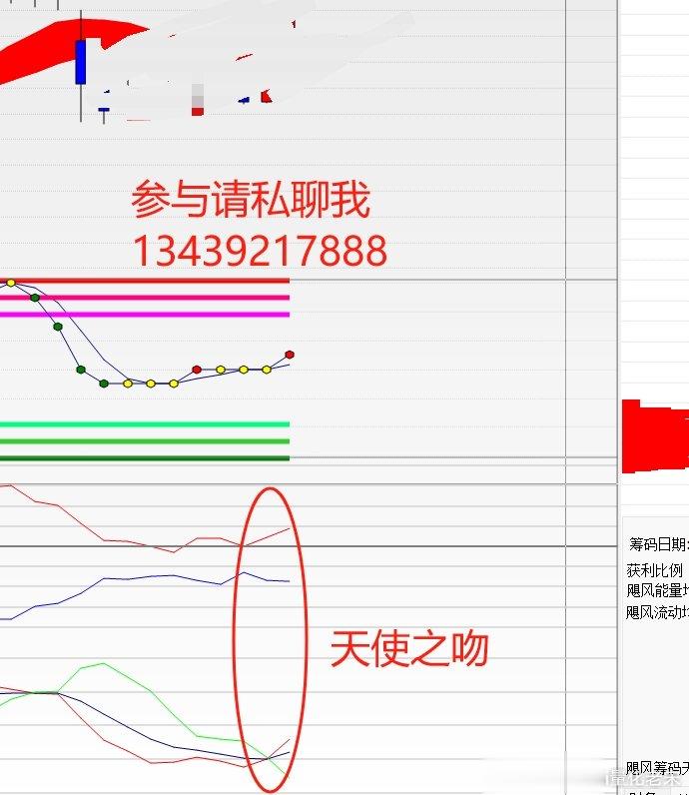The width and height of the screenshot is (689, 795).
Task: Select the tall blue candlestick
Action: click(x=81, y=62)
